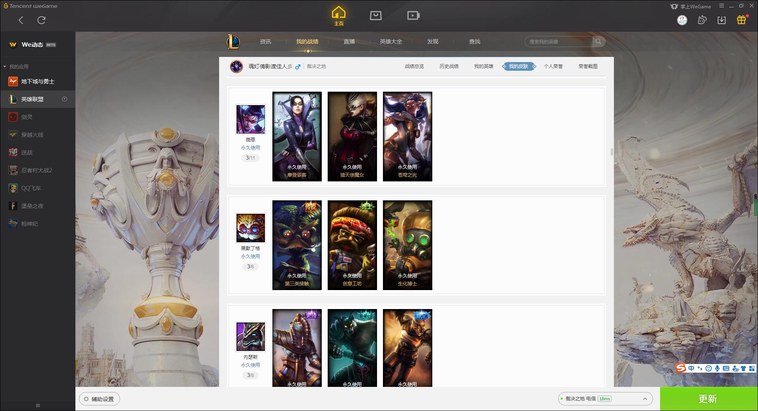This screenshot has height=411, width=758.
Task: Select 我的皮肤 sub-tab
Action: (518, 66)
